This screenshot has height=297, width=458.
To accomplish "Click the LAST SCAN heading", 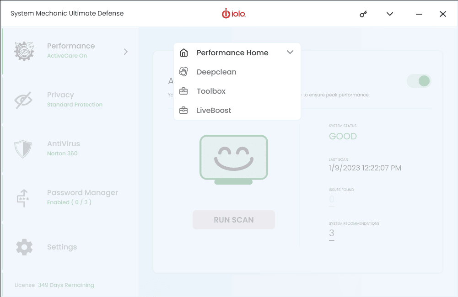I will coord(339,159).
